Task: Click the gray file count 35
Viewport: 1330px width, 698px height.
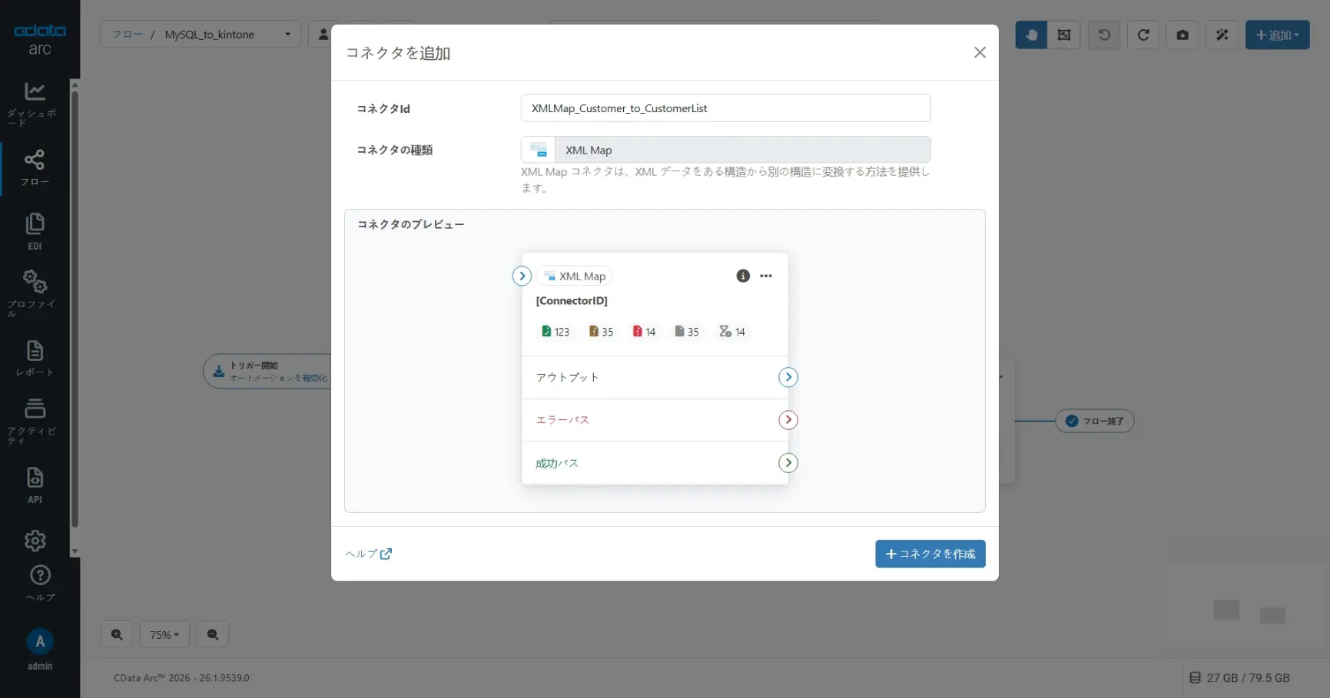Action: 687,332
